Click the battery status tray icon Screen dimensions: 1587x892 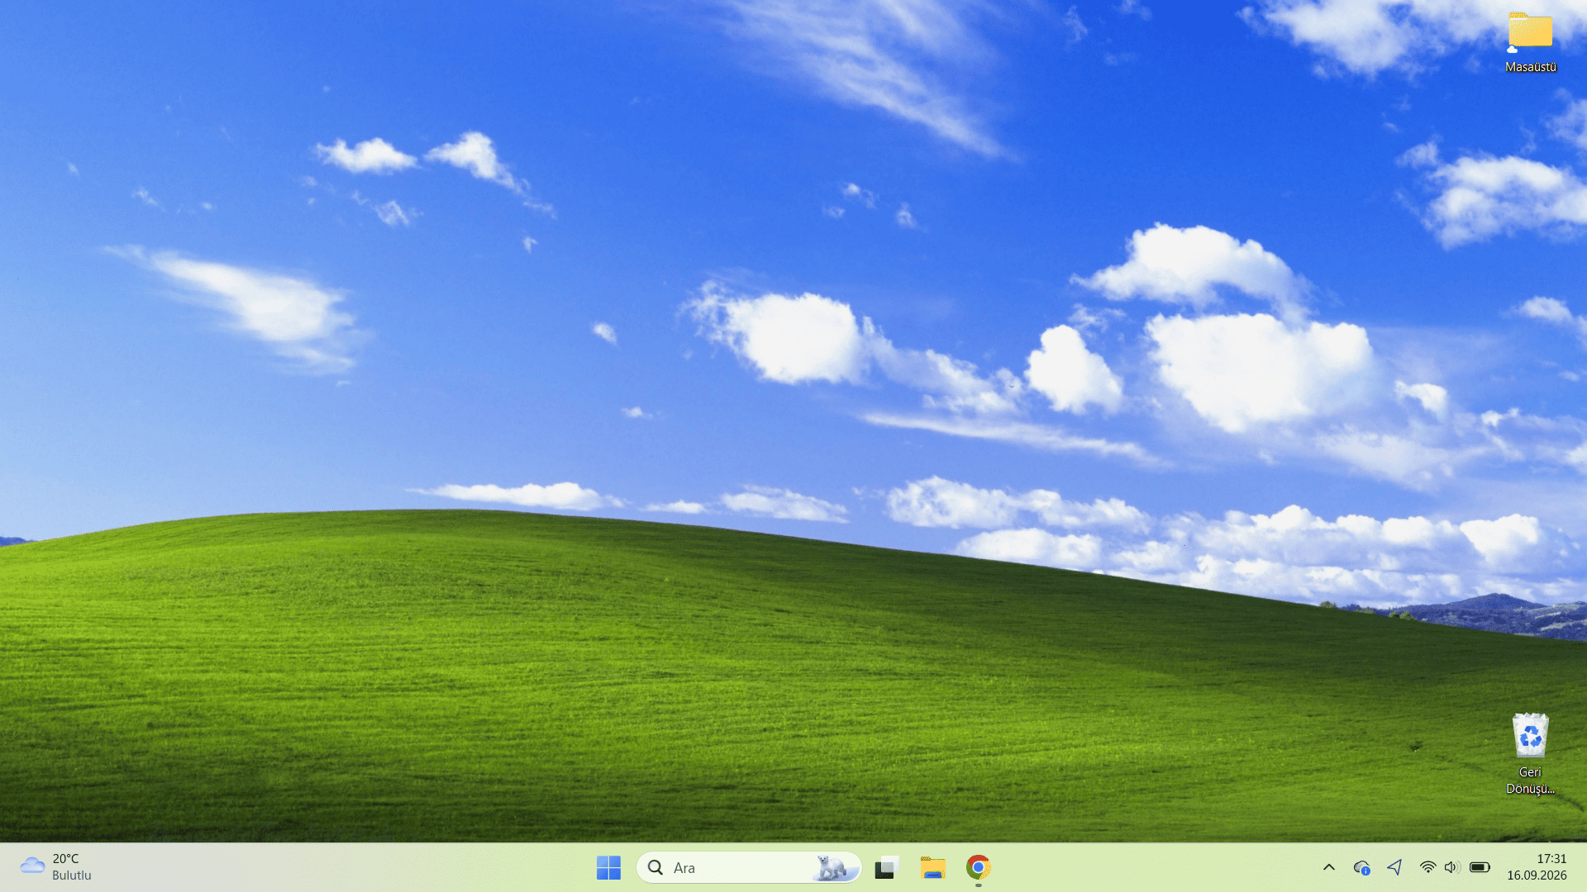pos(1480,867)
